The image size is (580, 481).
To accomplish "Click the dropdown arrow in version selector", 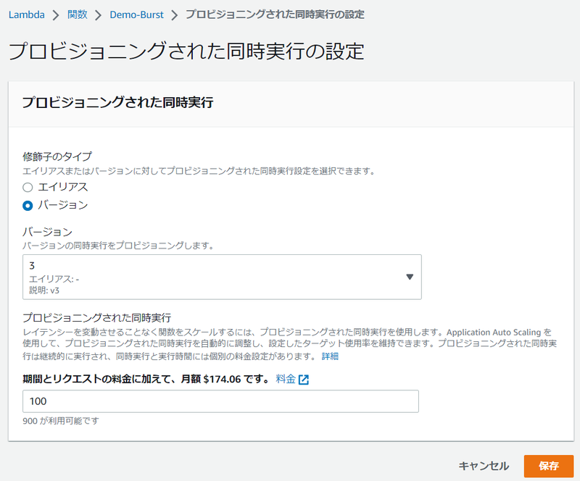I will point(410,277).
